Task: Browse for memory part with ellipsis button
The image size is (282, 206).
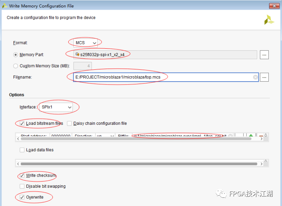Action: coord(264,55)
